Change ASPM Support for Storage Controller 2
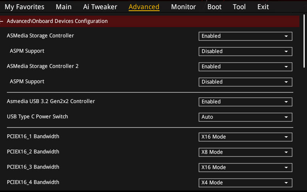 [x=245, y=82]
